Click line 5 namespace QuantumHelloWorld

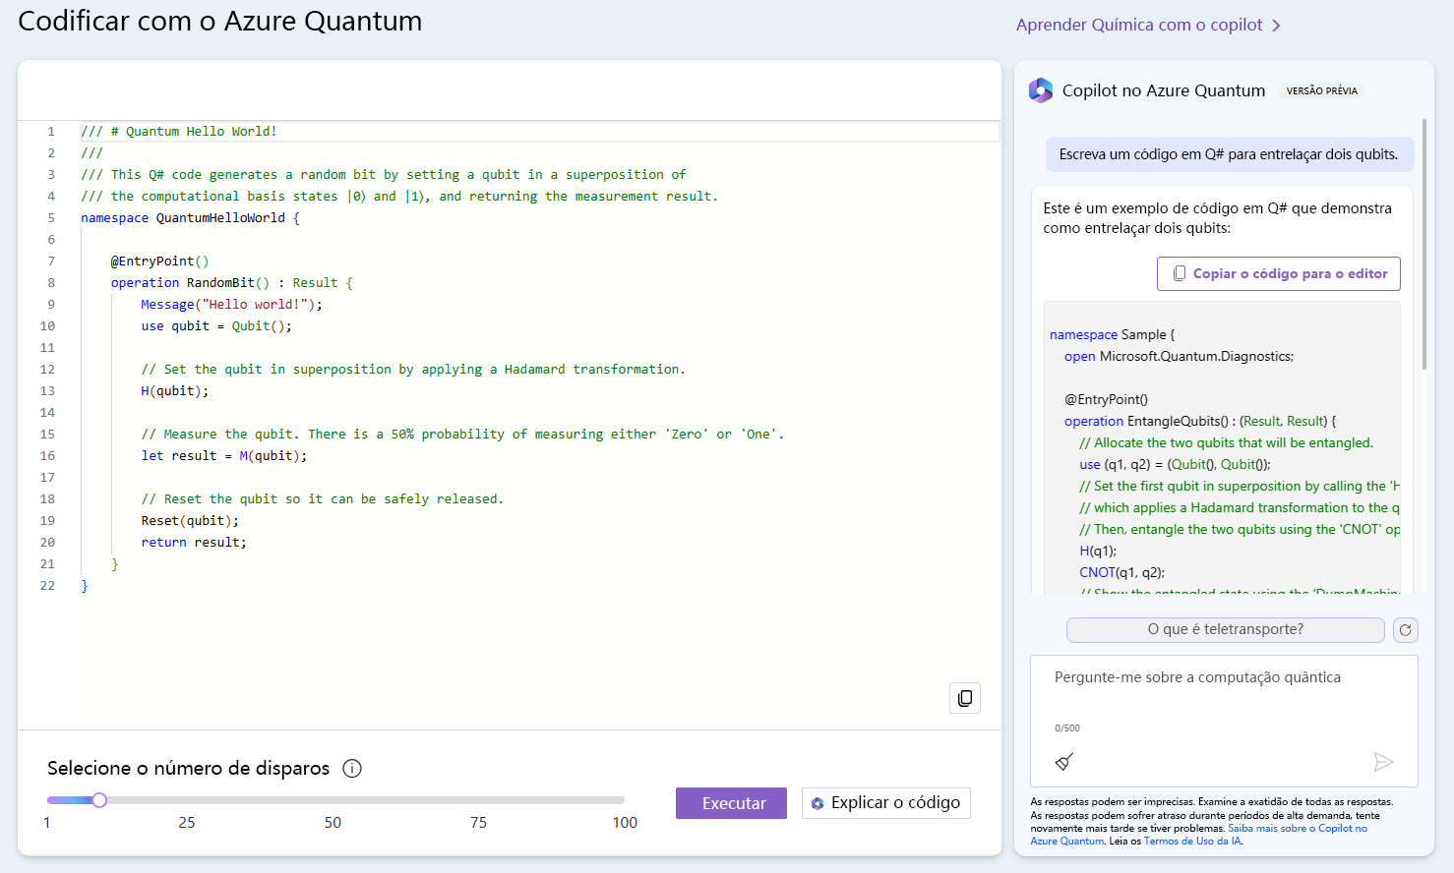190,218
